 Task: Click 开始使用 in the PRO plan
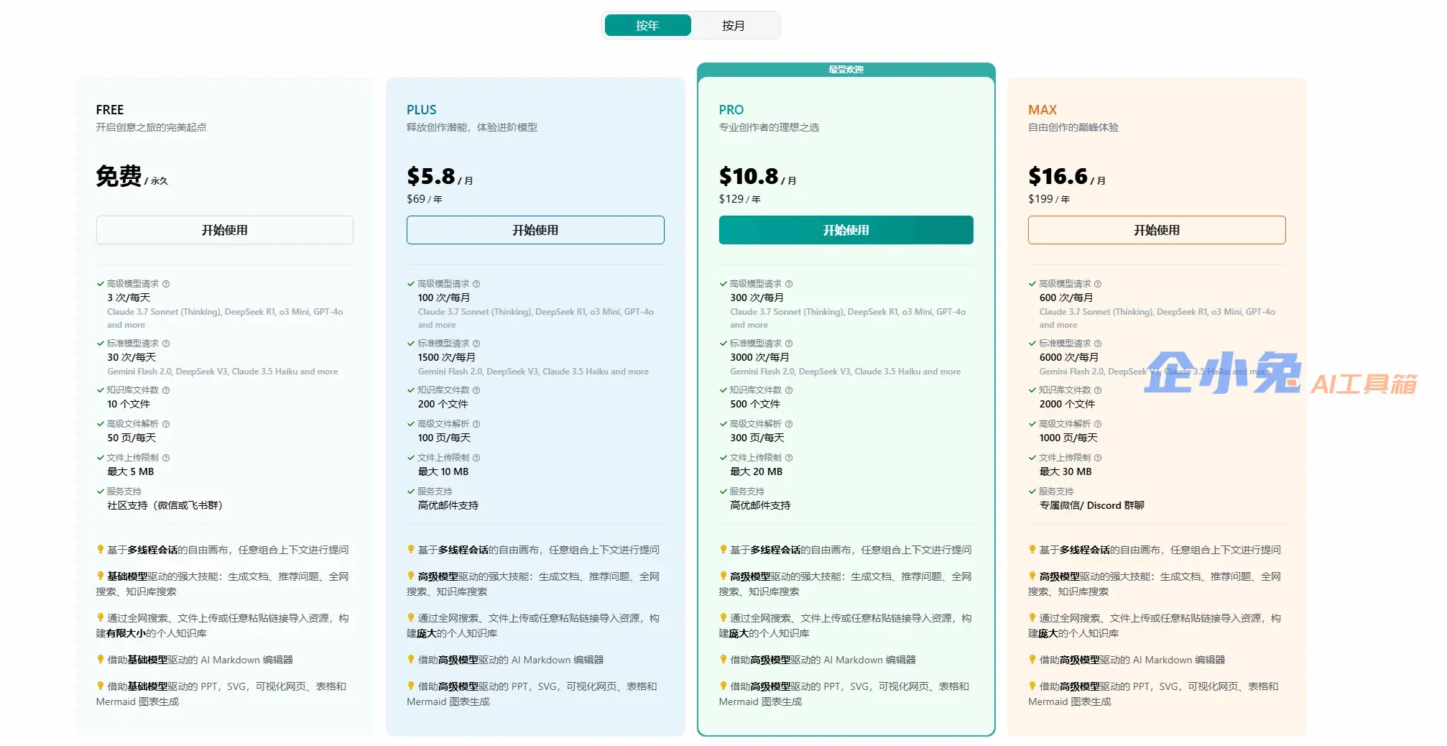(x=846, y=230)
